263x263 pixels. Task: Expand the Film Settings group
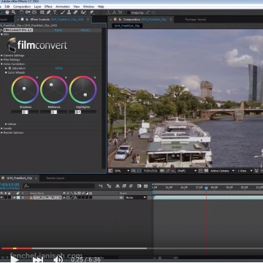pyautogui.click(x=1, y=60)
